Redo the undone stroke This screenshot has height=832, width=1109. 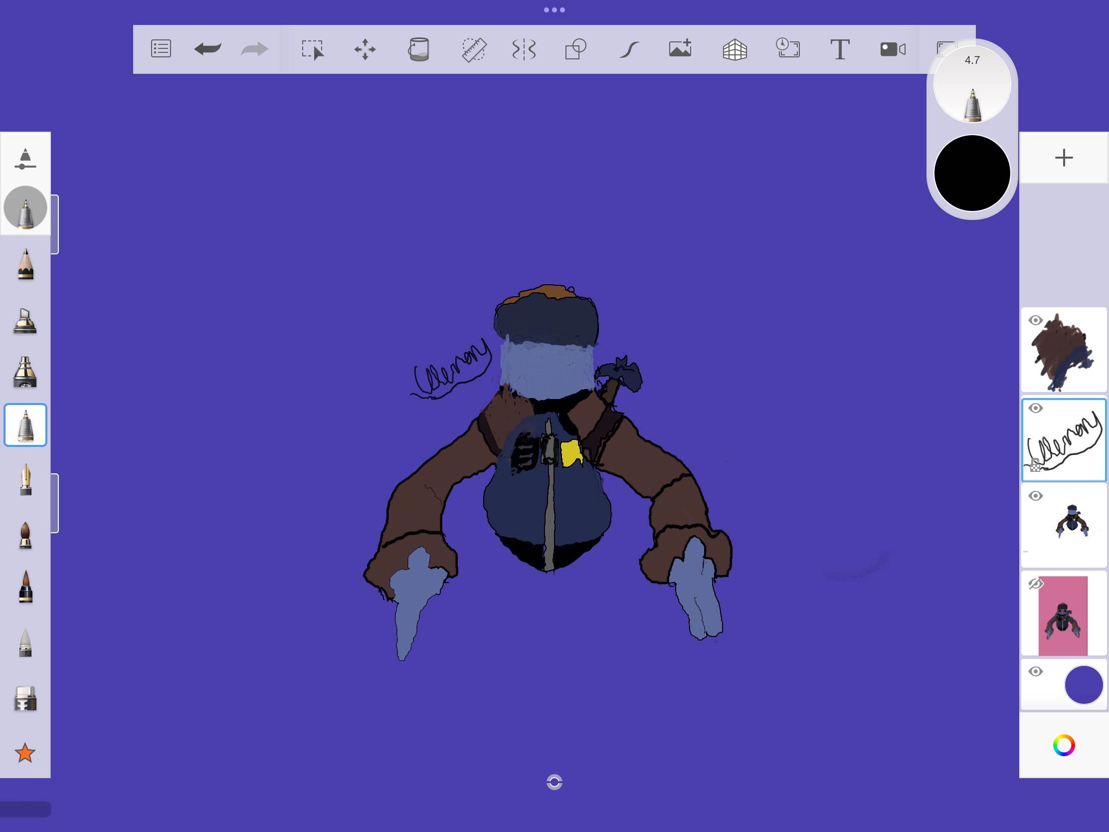(x=255, y=49)
